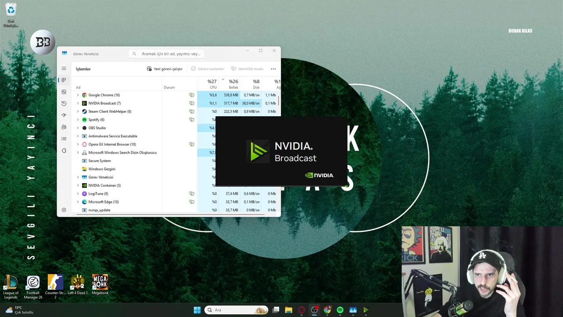Click the process list vertical scrollbar
Viewport: 563px width, 317px height.
(278, 100)
